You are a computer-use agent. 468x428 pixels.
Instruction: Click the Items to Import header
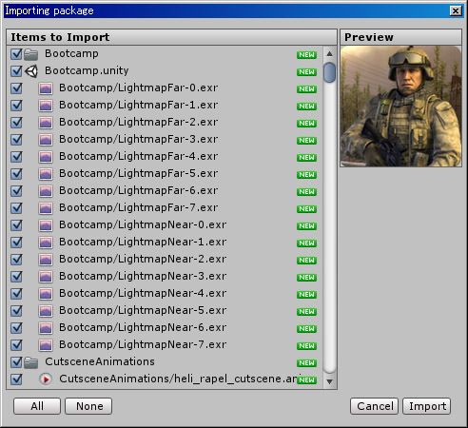[171, 37]
